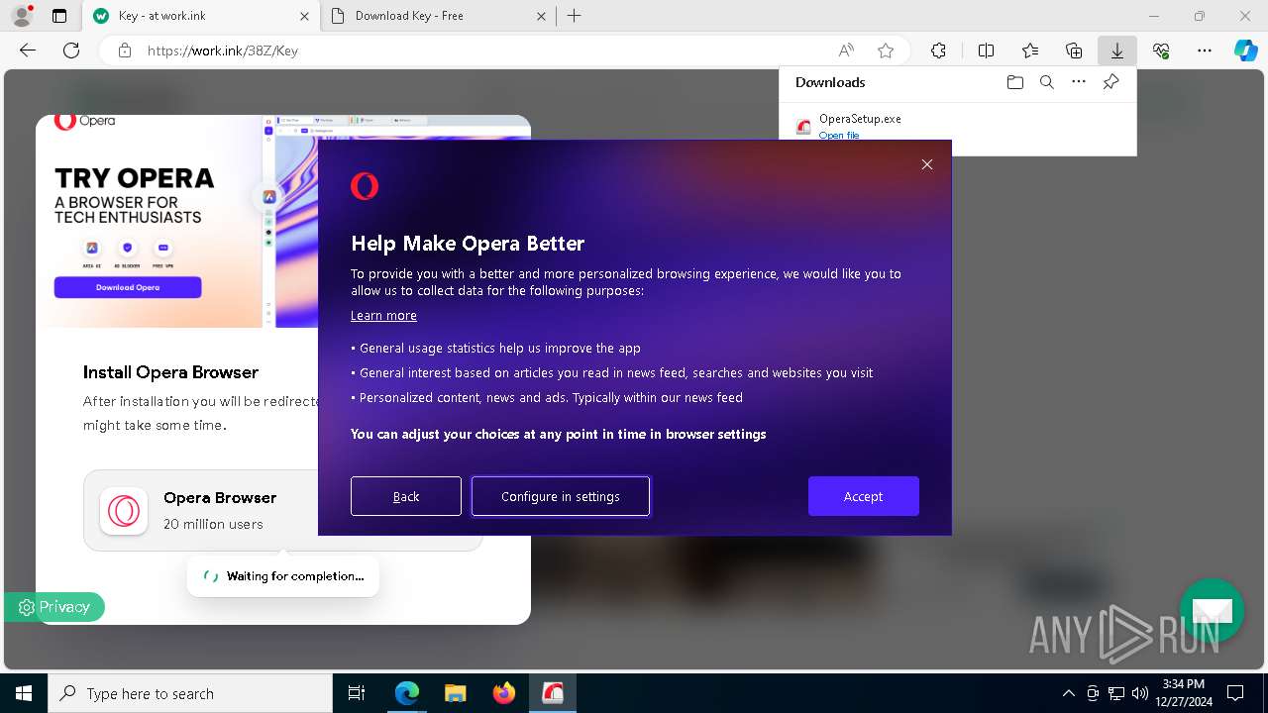The height and width of the screenshot is (713, 1268).
Task: Open Task View on taskbar
Action: [x=357, y=693]
